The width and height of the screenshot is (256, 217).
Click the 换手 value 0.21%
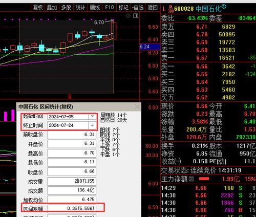tap(200, 146)
